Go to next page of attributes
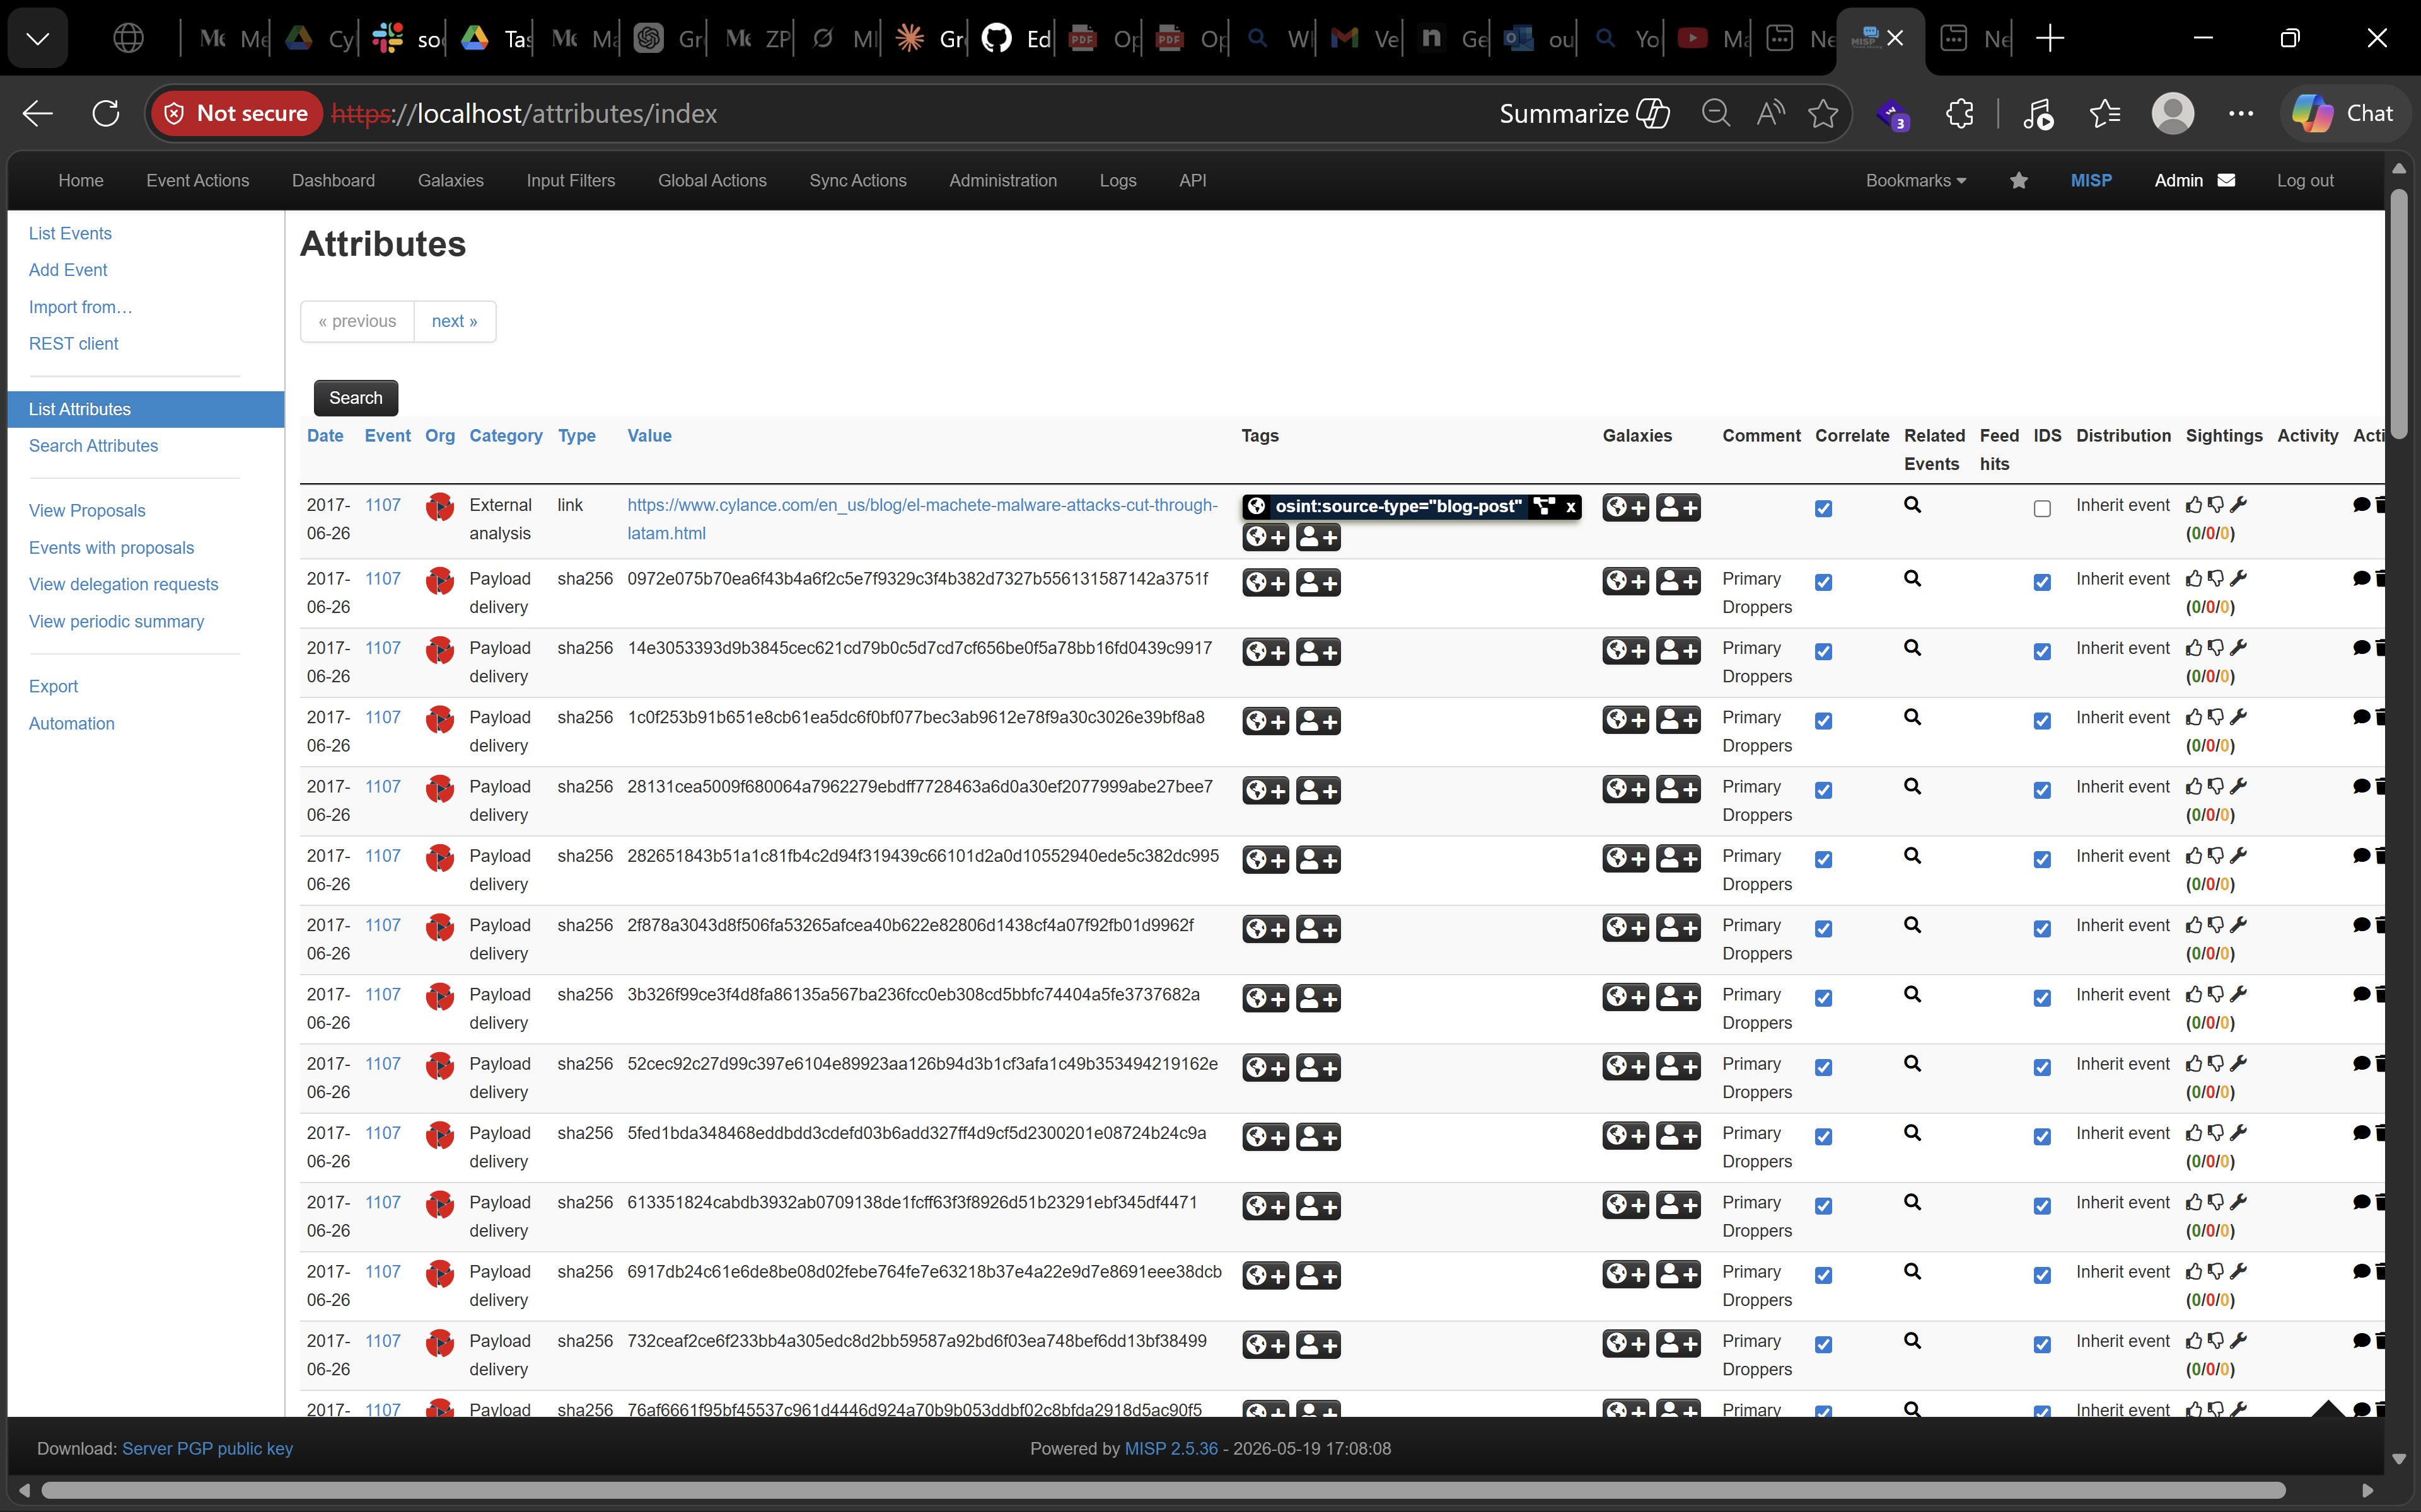The width and height of the screenshot is (2421, 1512). click(454, 321)
